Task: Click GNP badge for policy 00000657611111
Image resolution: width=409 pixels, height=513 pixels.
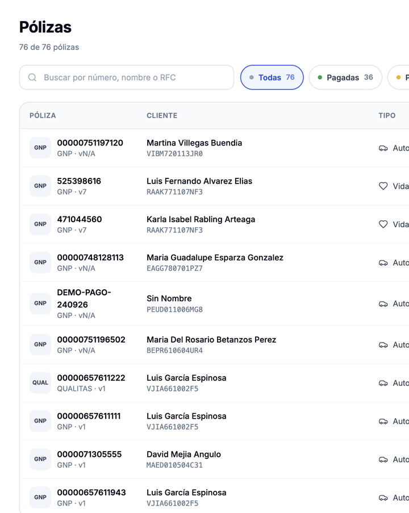Action: point(40,421)
